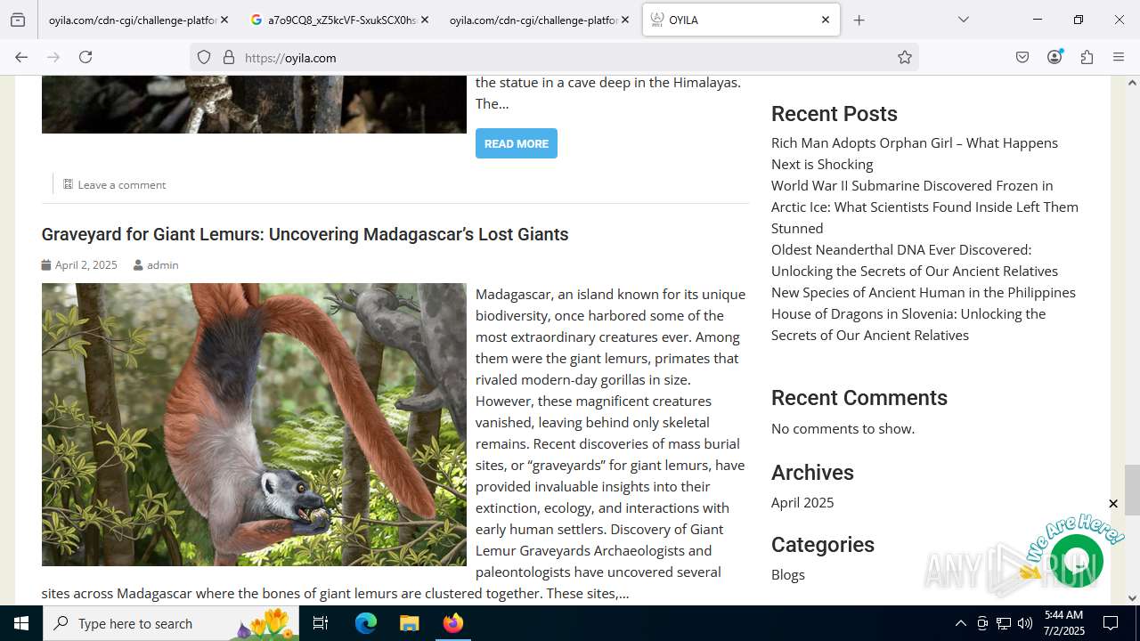
Task: List all tabs dropdown arrow
Action: (x=963, y=20)
